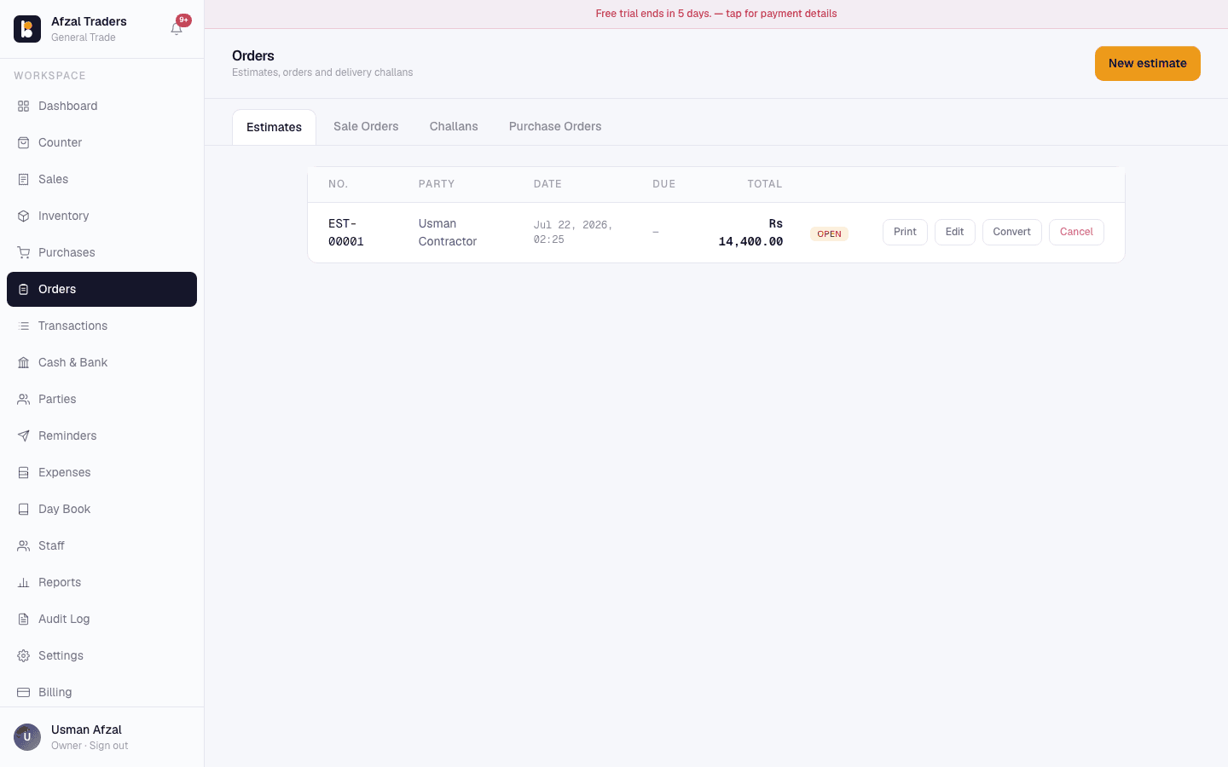This screenshot has height=767, width=1228.
Task: Switch to Purchase Orders tab
Action: 555,126
